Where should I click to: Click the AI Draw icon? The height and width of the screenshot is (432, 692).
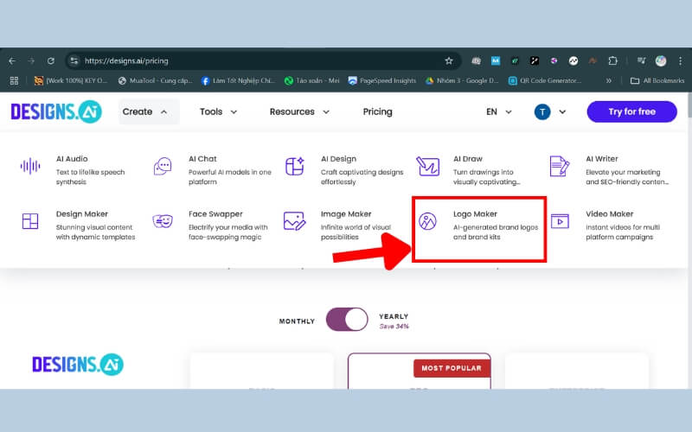[427, 166]
